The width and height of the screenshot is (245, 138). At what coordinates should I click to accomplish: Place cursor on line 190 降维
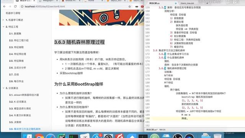pyautogui.click(x=185, y=118)
